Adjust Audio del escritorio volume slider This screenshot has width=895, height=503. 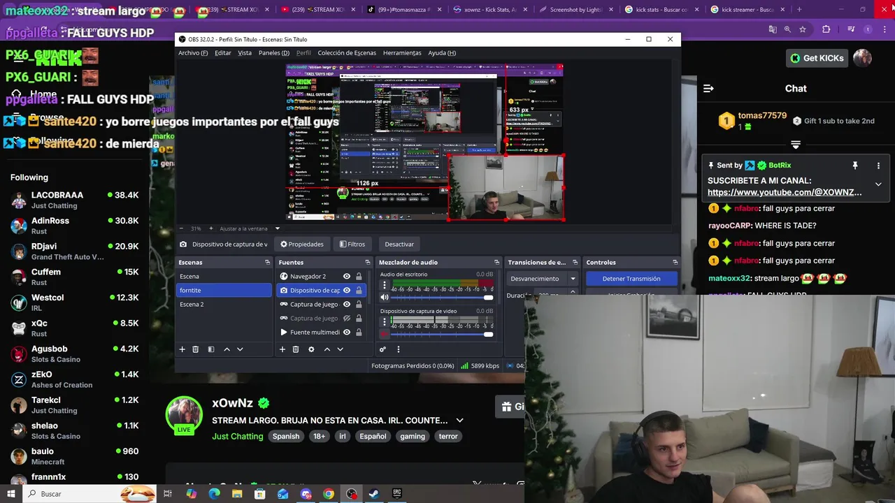click(x=442, y=298)
